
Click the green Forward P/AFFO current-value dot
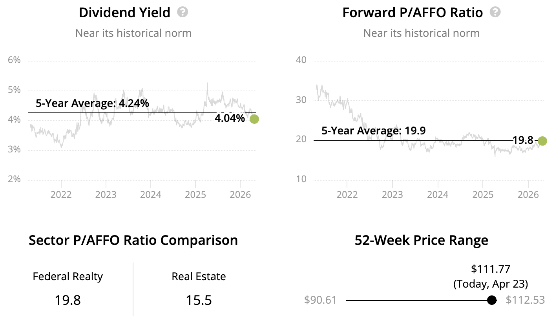(542, 141)
